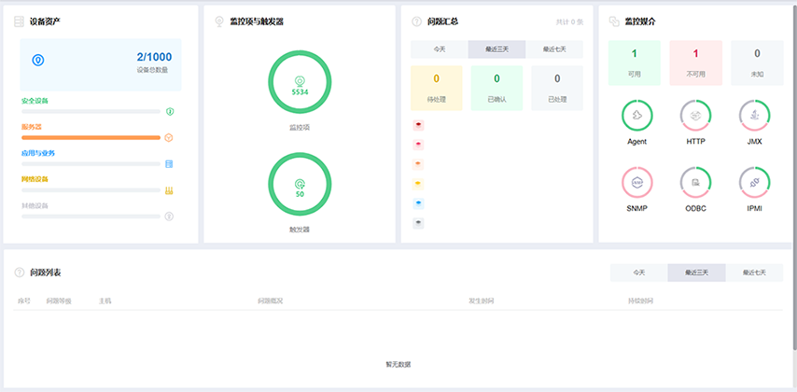Viewport: 797px width, 392px height.
Task: Click the Agent monitoring ring icon
Action: pyautogui.click(x=636, y=116)
